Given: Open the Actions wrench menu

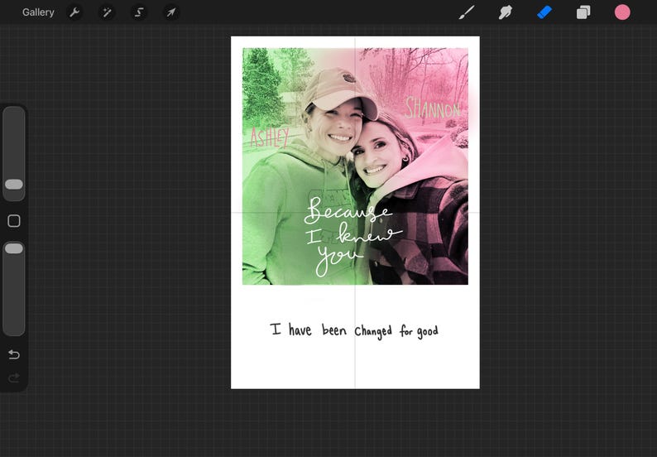Looking at the screenshot, I should 74,12.
